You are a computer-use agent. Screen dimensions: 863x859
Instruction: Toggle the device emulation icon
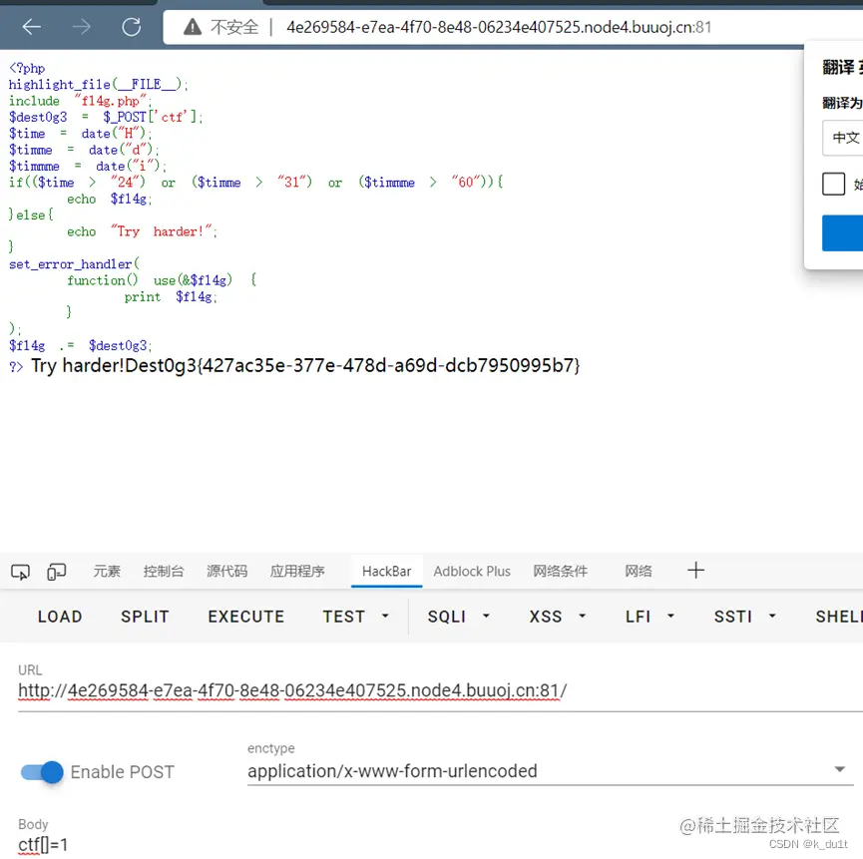click(x=56, y=572)
